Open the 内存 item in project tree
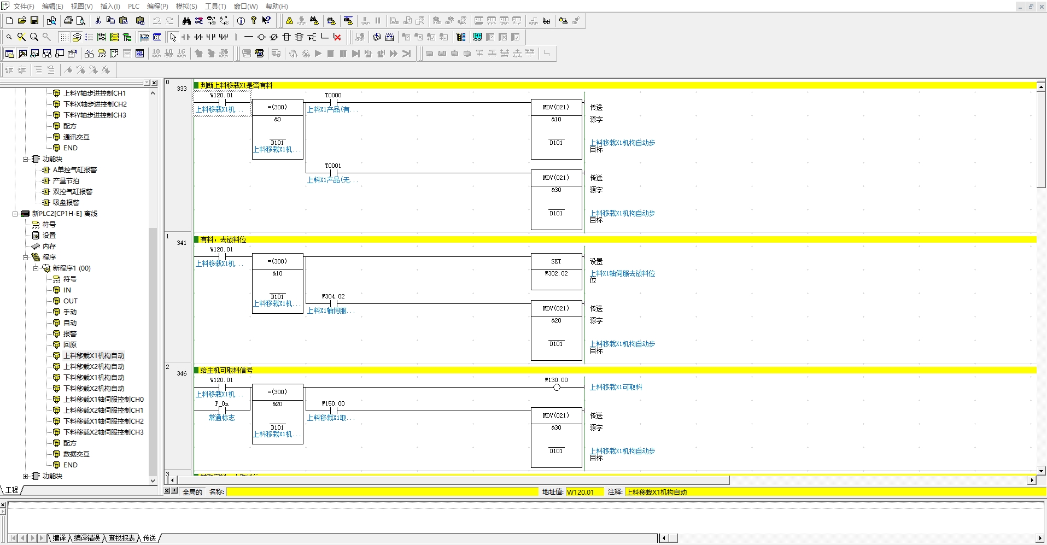Image resolution: width=1047 pixels, height=545 pixels. [49, 247]
